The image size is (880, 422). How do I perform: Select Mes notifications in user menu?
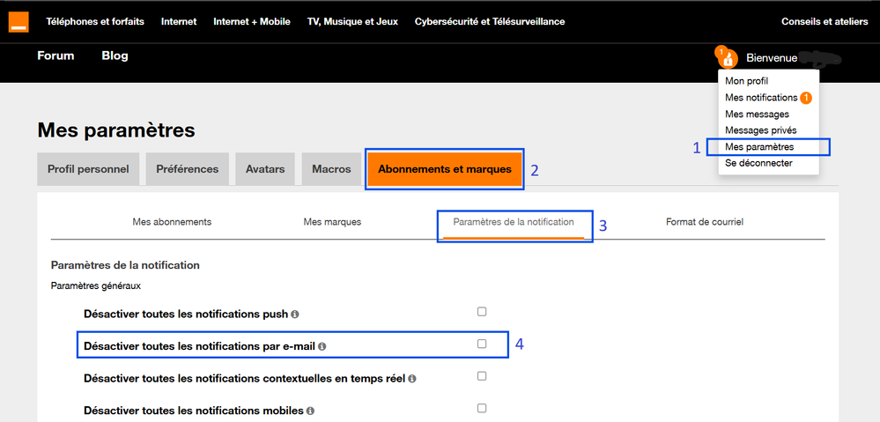click(x=761, y=98)
